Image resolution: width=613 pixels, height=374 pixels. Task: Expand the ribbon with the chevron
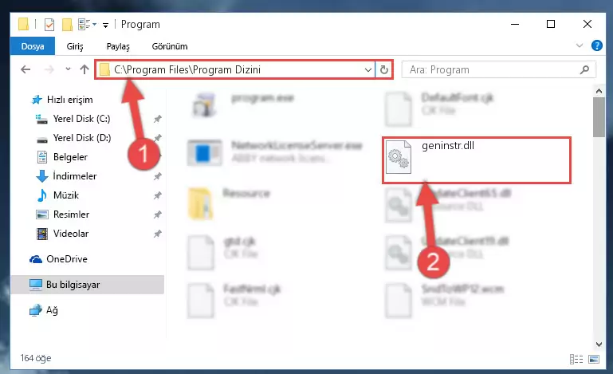coord(580,45)
